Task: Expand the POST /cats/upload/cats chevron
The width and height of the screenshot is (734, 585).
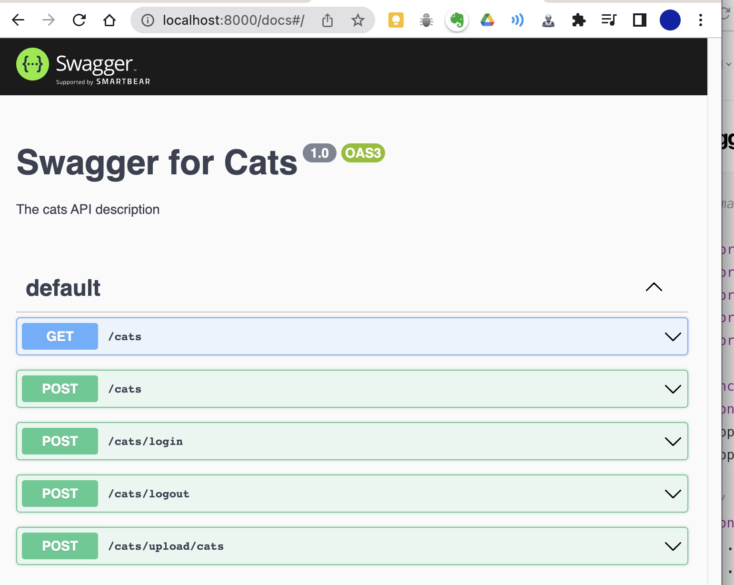Action: (x=673, y=546)
